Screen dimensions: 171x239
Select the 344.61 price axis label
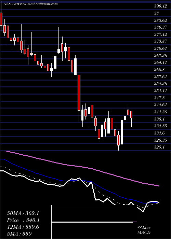160,105
